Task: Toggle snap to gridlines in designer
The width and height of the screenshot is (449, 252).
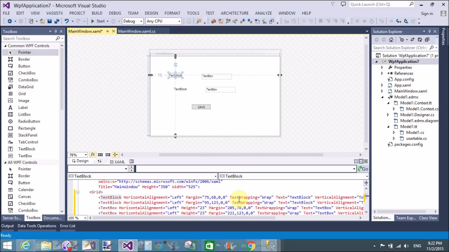Action: click(108, 155)
